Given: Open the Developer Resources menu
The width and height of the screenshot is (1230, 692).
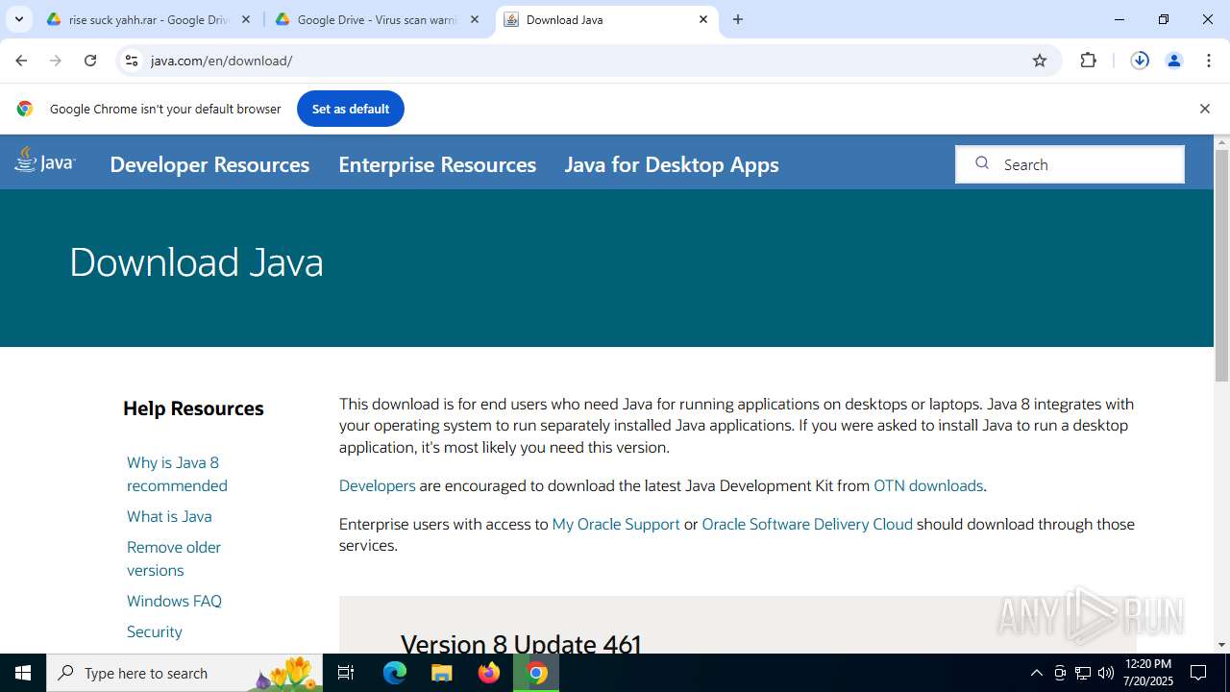Looking at the screenshot, I should click(x=209, y=164).
